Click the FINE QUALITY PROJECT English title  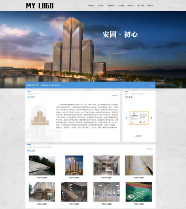(x=40, y=147)
